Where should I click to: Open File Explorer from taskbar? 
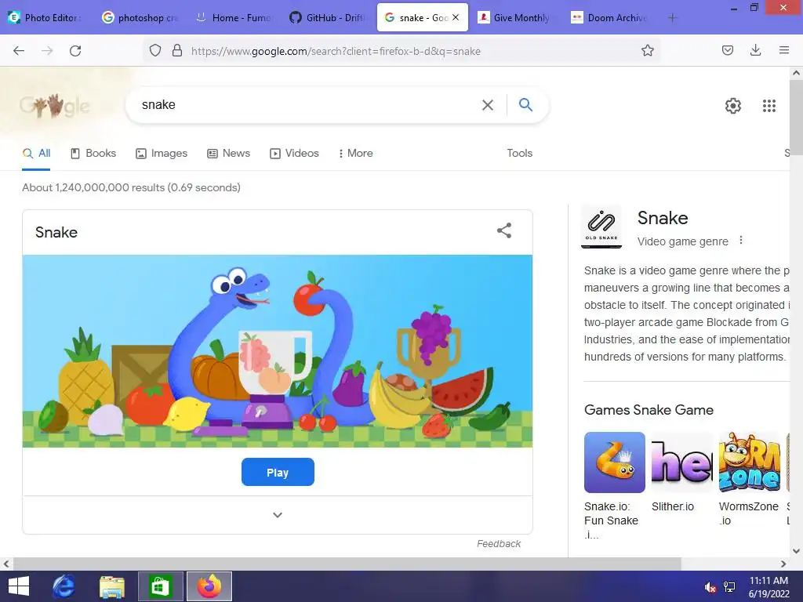pos(111,586)
